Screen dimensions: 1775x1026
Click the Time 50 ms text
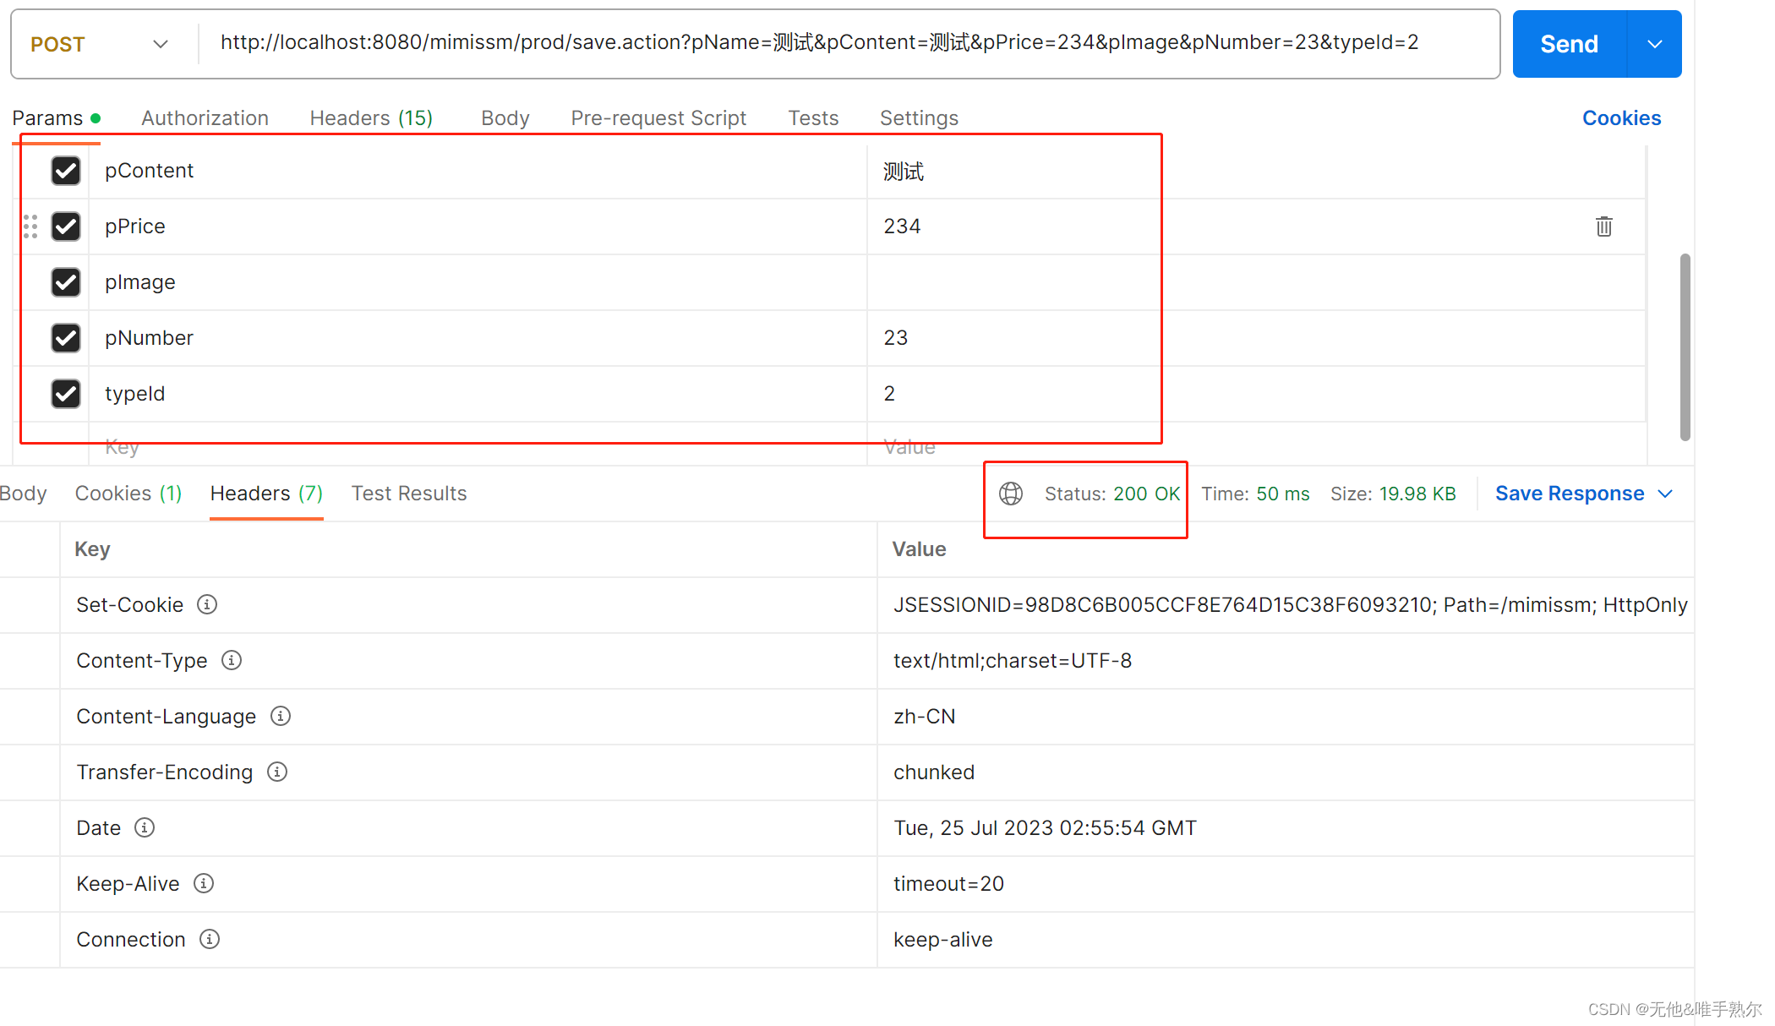(x=1255, y=494)
